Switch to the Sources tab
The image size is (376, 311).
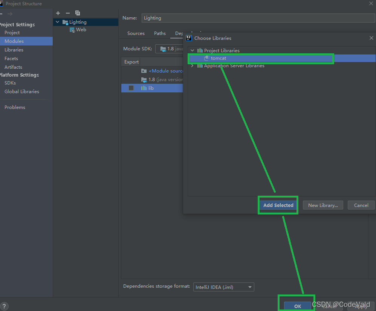pos(136,33)
